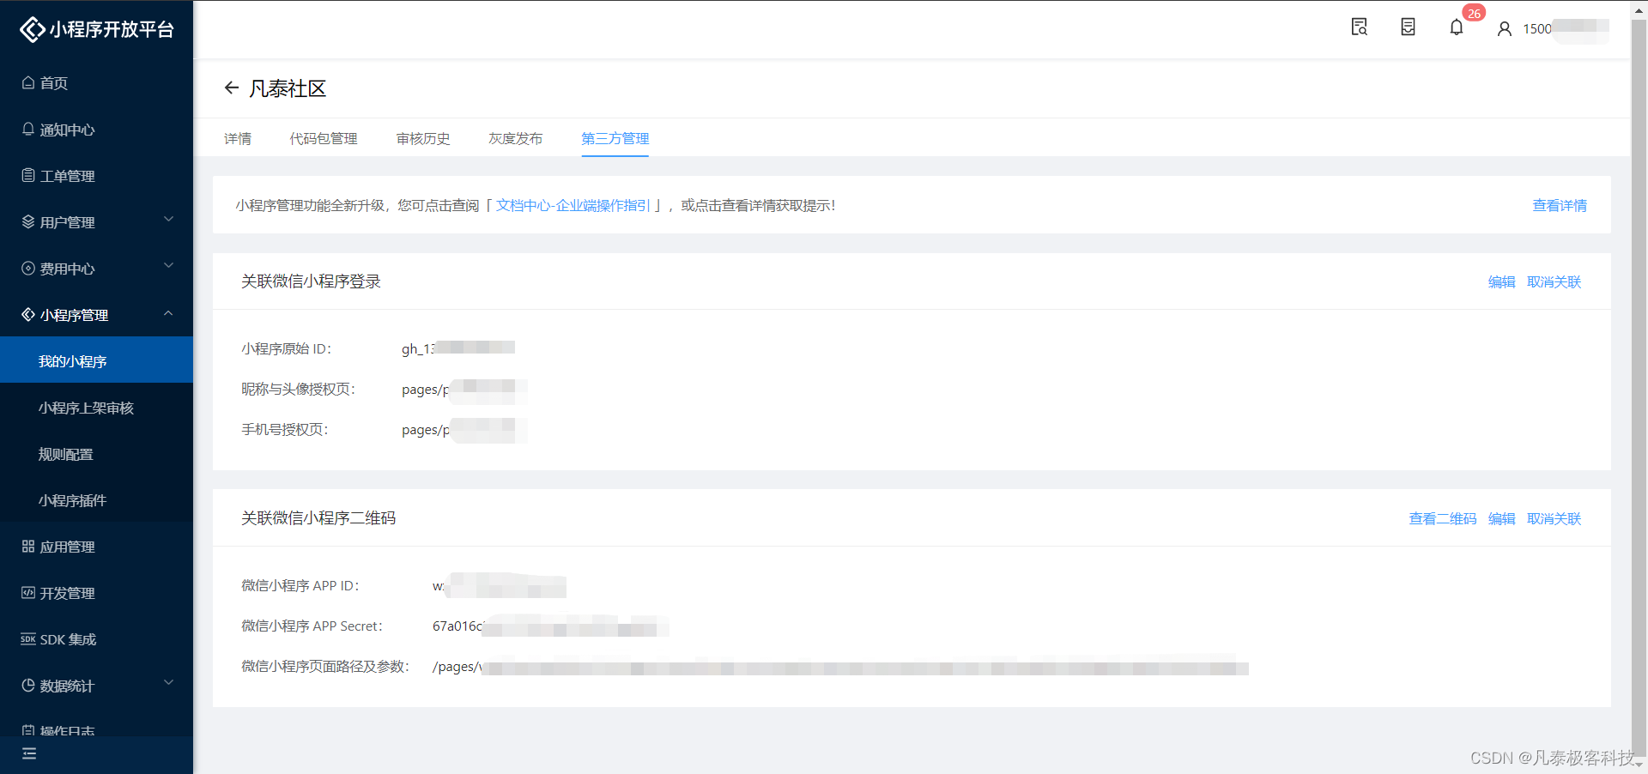Collapse the 小程序管理 sidebar menu
Image resolution: width=1648 pixels, height=774 pixels.
tap(168, 314)
